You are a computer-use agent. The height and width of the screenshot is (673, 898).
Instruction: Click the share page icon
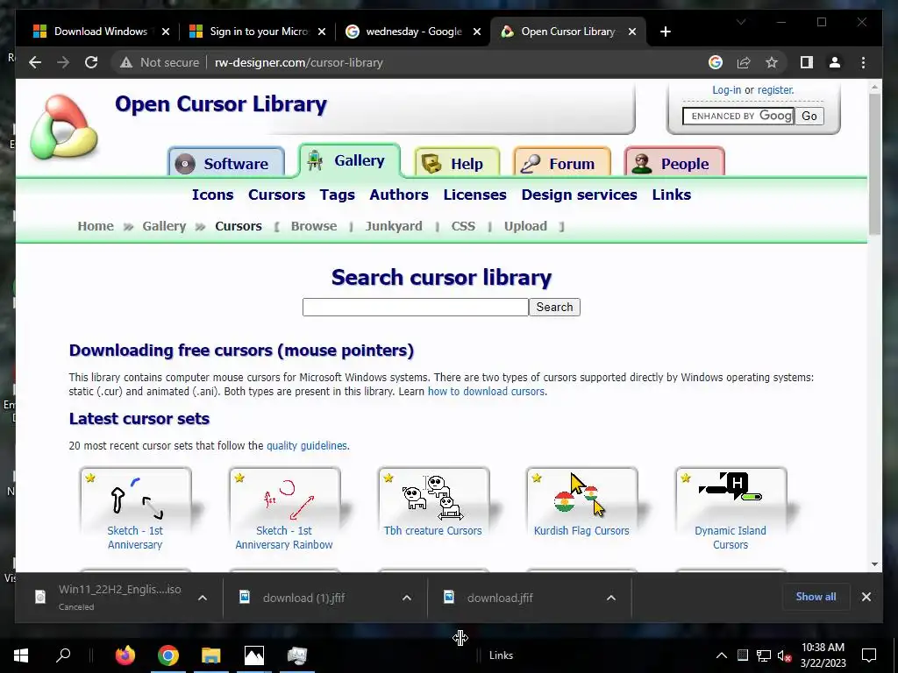pyautogui.click(x=744, y=62)
